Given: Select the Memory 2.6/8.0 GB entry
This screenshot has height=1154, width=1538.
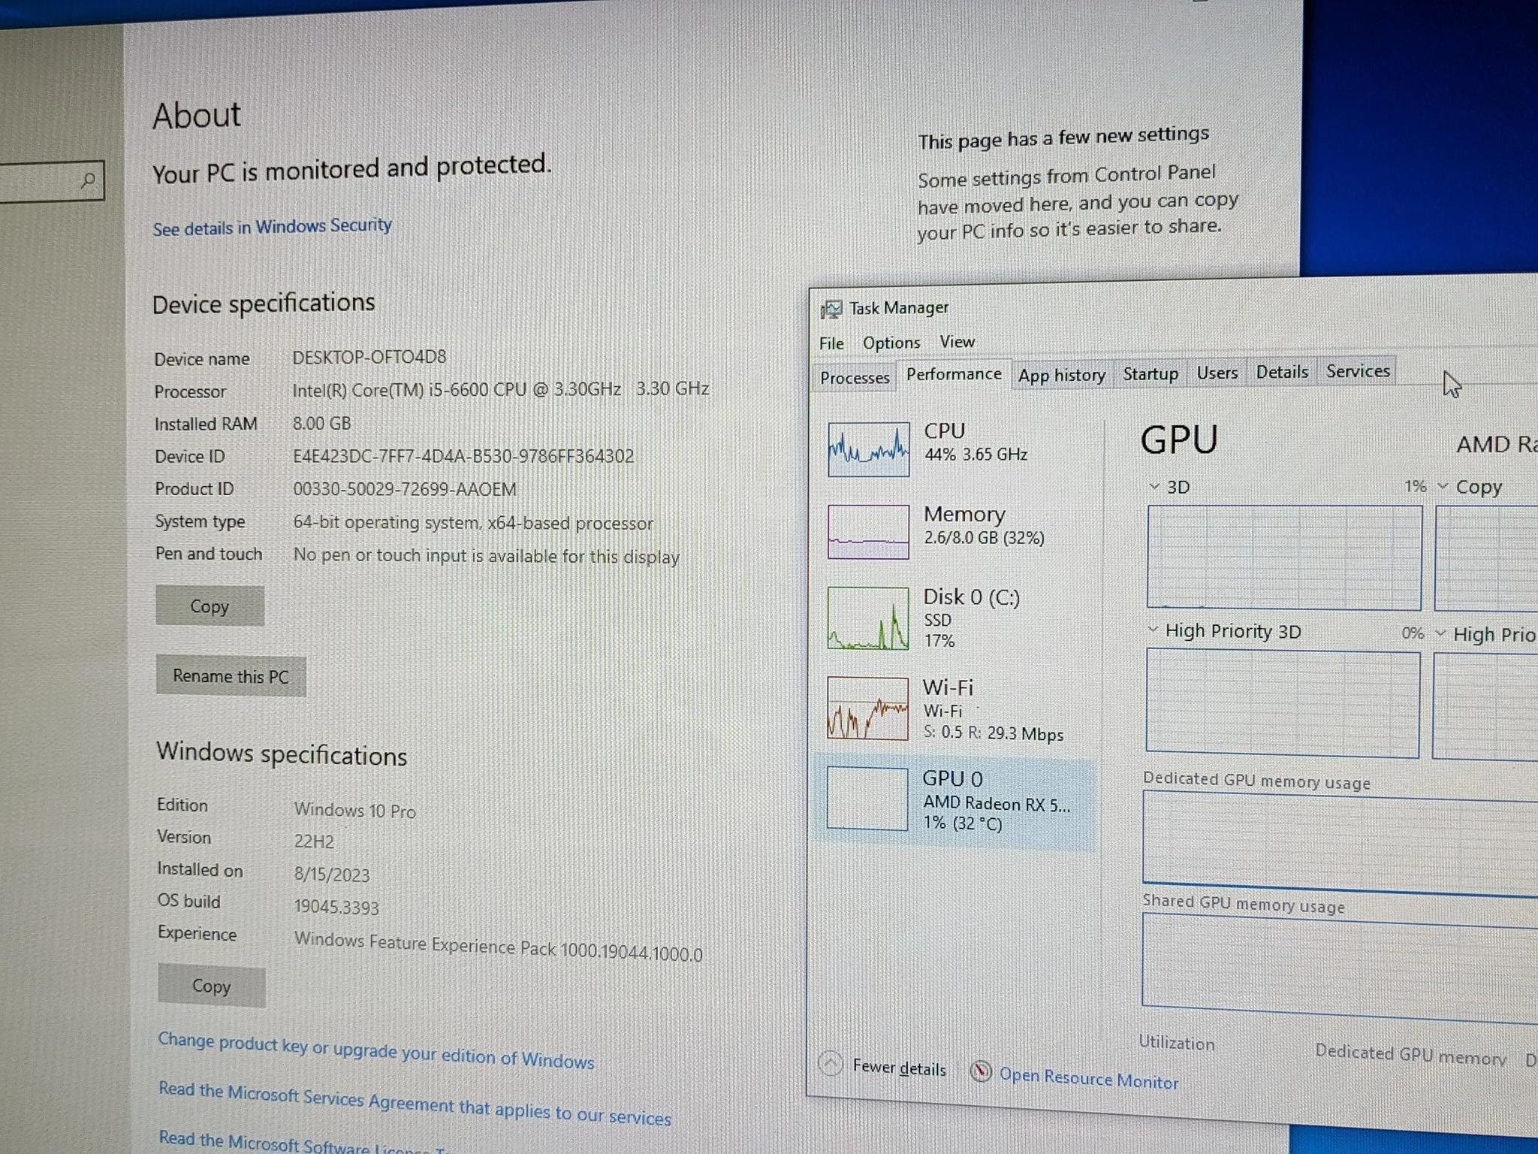Looking at the screenshot, I should tap(954, 532).
